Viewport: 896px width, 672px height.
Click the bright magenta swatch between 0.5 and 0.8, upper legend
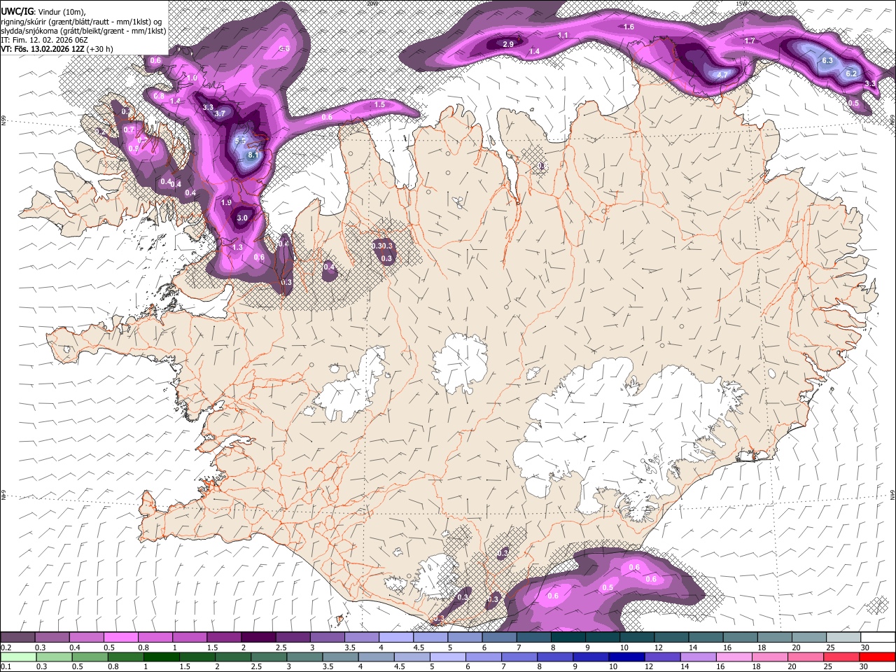point(121,637)
